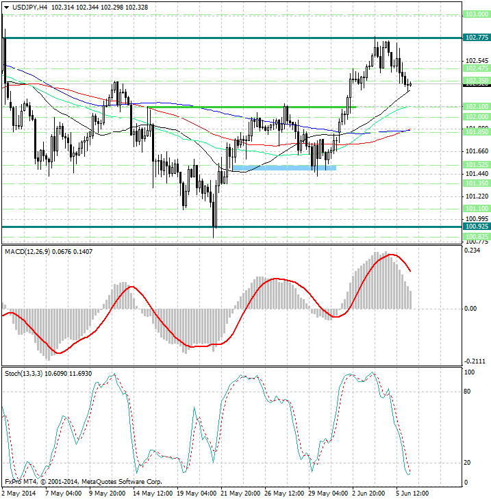Click the 102.100 price level label

pyautogui.click(x=477, y=106)
